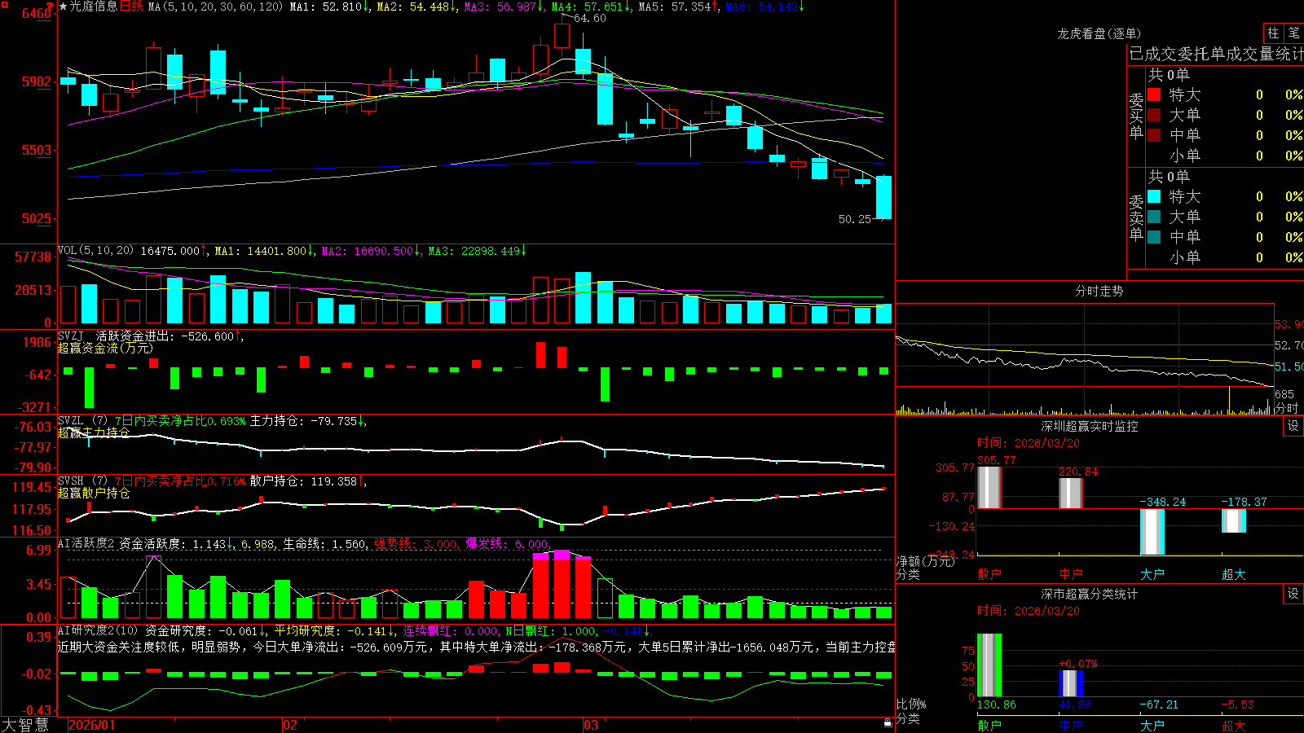Image resolution: width=1304 pixels, height=733 pixels.
Task: Click the 强势线: 3.000 value
Action: click(416, 543)
